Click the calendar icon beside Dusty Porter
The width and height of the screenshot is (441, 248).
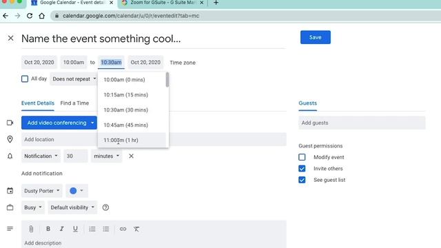point(10,191)
